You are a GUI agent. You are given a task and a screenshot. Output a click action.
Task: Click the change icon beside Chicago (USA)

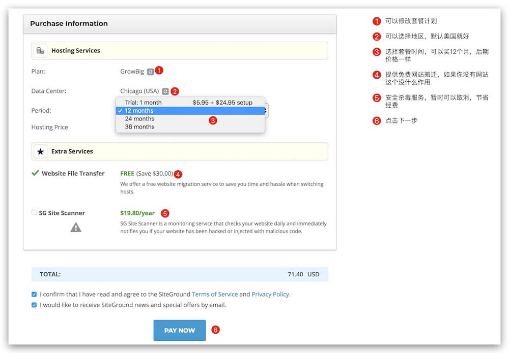click(165, 91)
